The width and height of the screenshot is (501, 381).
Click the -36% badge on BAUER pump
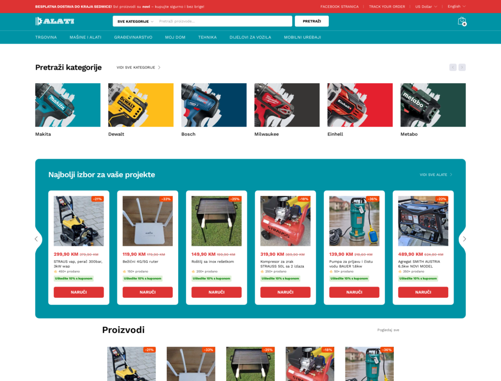point(372,199)
